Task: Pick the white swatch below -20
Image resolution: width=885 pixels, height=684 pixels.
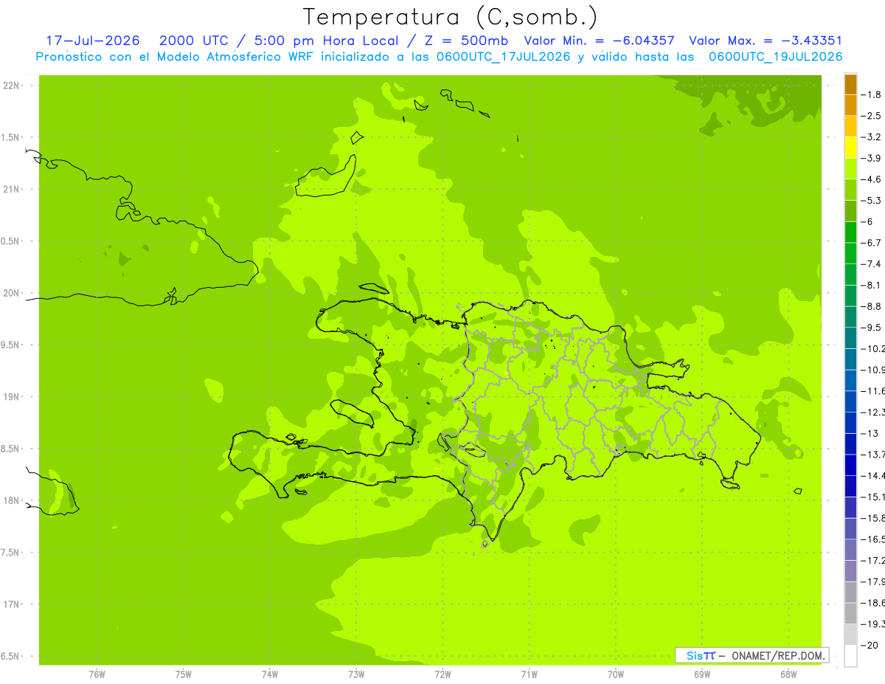Action: point(850,656)
